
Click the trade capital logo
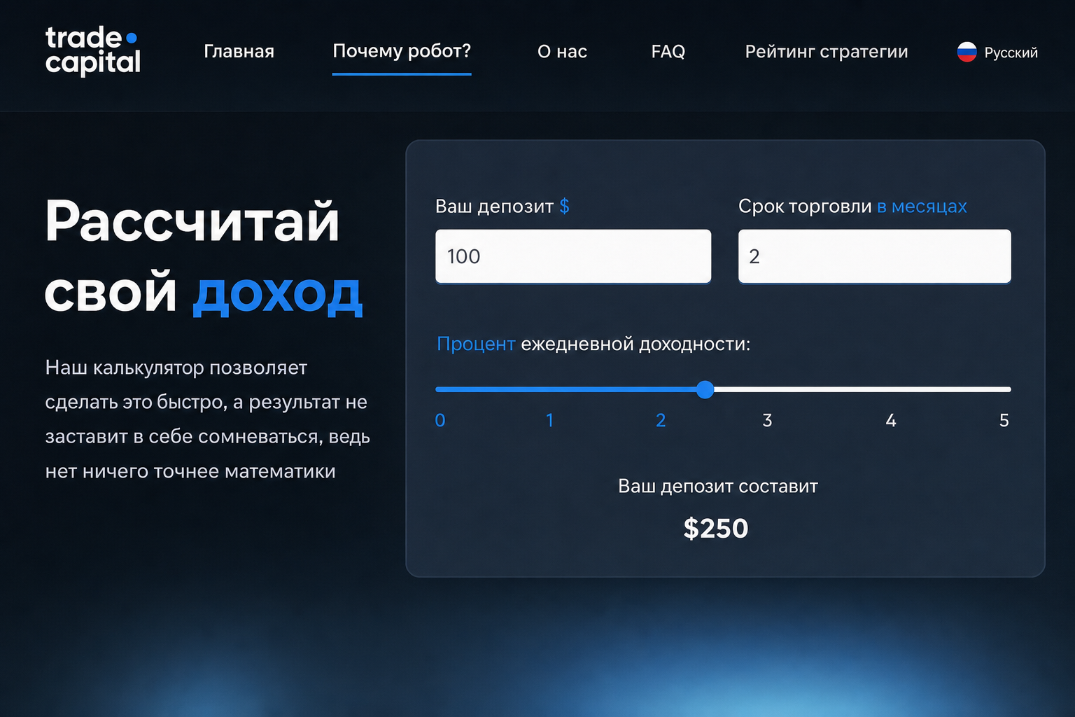tap(93, 50)
